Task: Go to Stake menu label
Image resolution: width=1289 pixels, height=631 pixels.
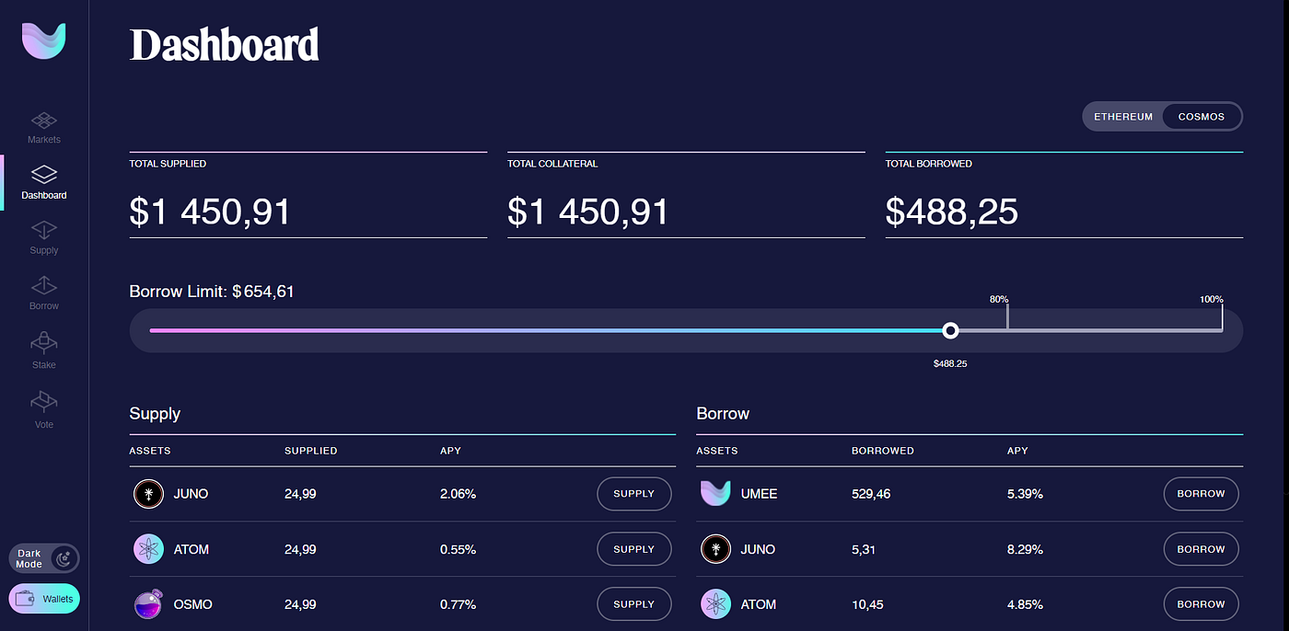Action: tap(44, 365)
